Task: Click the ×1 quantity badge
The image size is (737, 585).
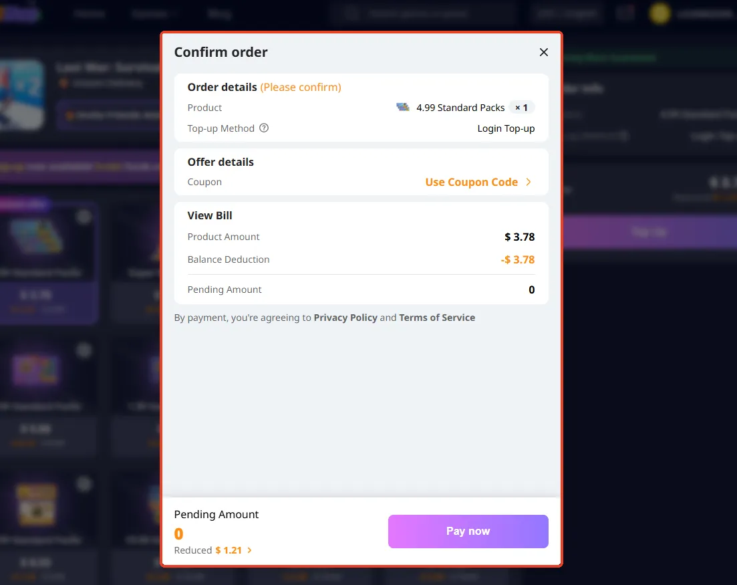Action: click(x=521, y=108)
